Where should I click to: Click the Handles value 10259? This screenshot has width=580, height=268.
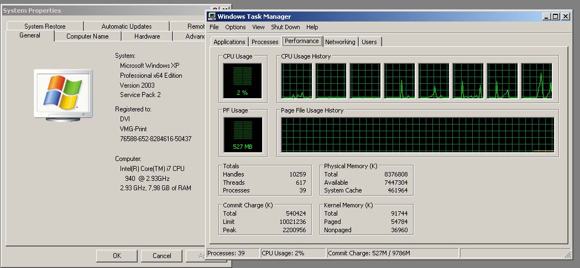(297, 174)
